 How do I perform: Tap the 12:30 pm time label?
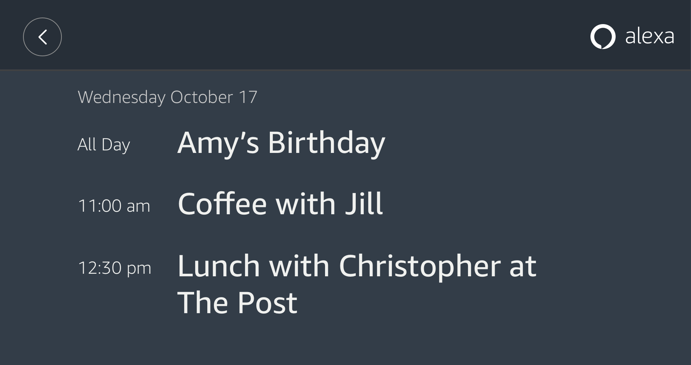[114, 268]
